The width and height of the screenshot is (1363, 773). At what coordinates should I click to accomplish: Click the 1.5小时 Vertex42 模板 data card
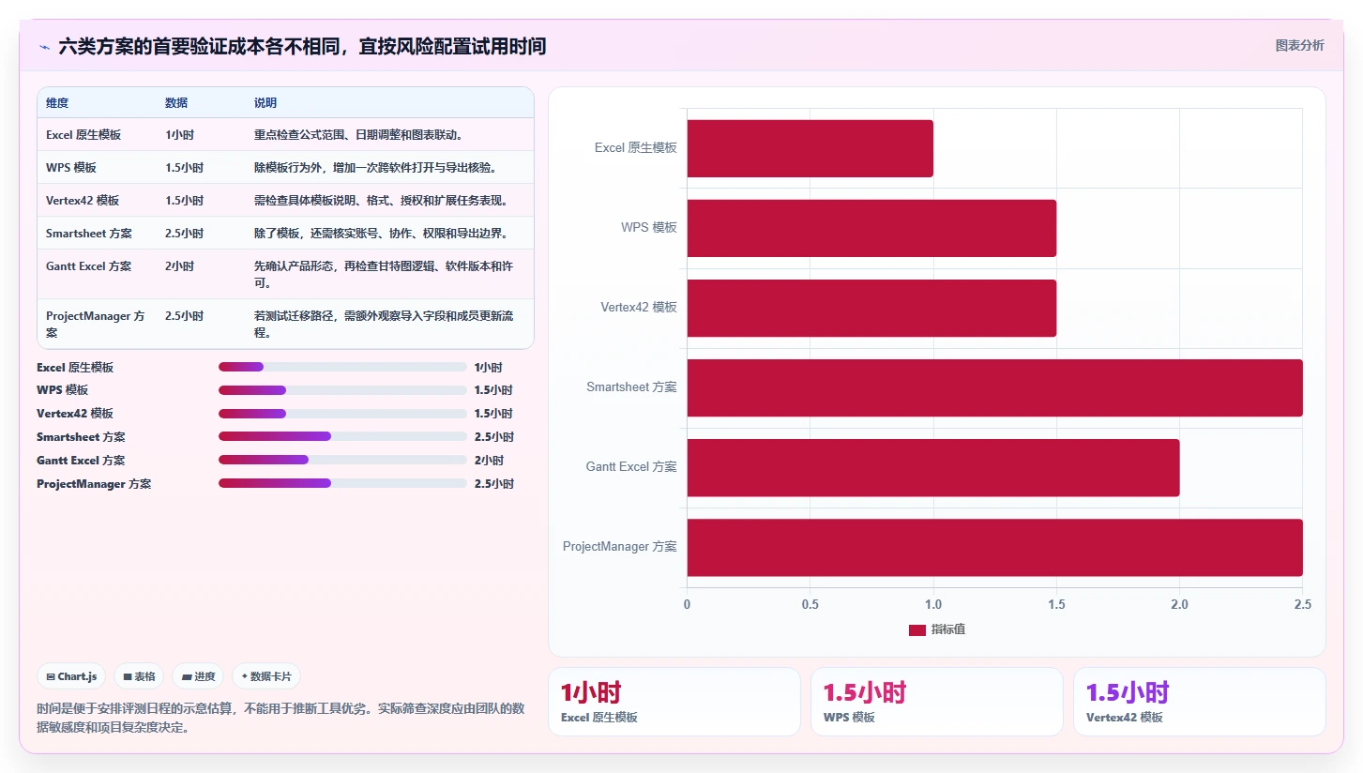coord(1200,702)
